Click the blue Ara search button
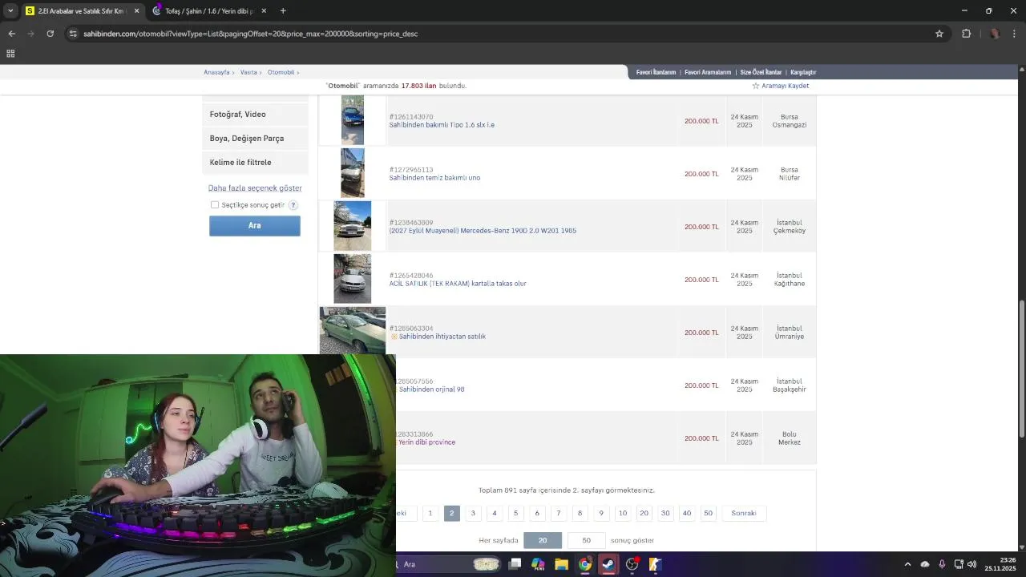1026x577 pixels. (x=255, y=226)
